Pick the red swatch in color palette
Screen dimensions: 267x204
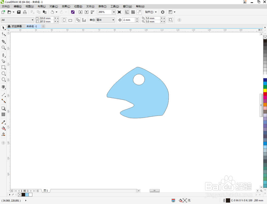tap(265, 94)
